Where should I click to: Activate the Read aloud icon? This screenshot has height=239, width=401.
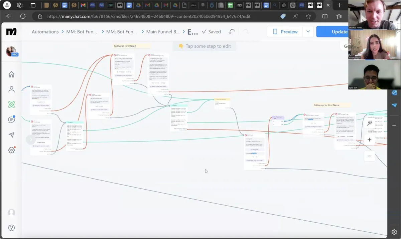[x=296, y=16]
